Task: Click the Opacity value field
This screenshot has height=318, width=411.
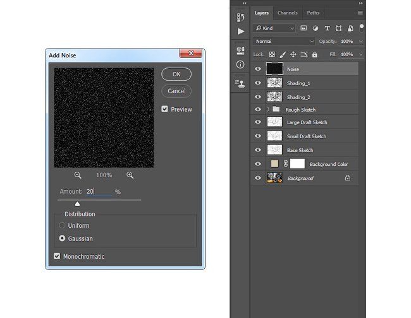Action: tap(347, 41)
